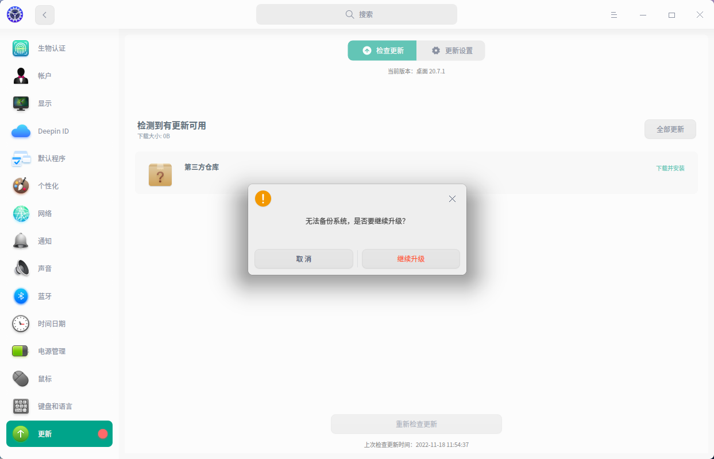Click Download and Install (下载并安装) link
Viewport: 714px width, 459px height.
[x=670, y=168]
